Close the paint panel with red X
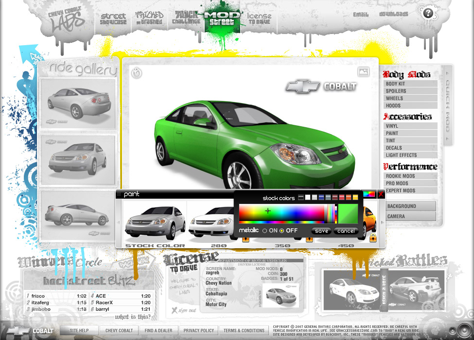The image size is (474, 340). [x=381, y=194]
